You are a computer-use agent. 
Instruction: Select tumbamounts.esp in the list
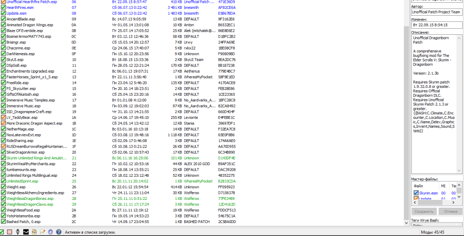pos(21,170)
